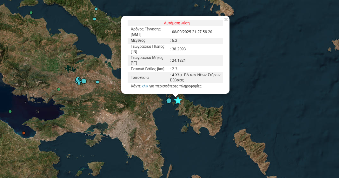Select the lone cyan circle right of the cluster
Viewport: 339px width, 178px height.
point(97,82)
